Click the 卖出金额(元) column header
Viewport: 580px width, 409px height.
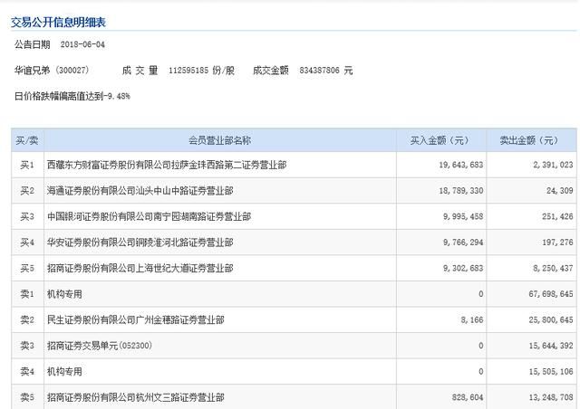coord(529,140)
